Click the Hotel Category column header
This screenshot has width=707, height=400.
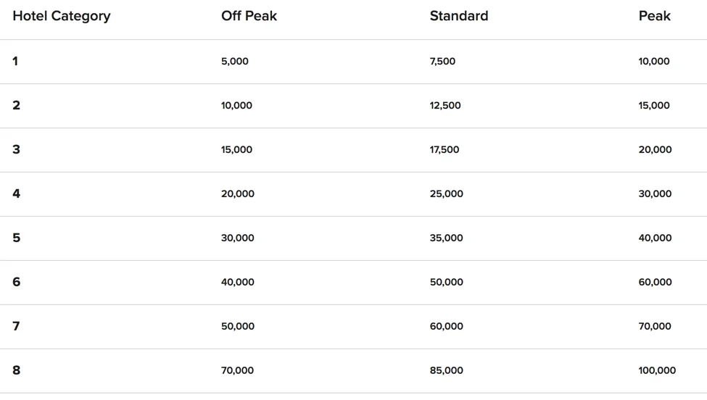coord(62,16)
